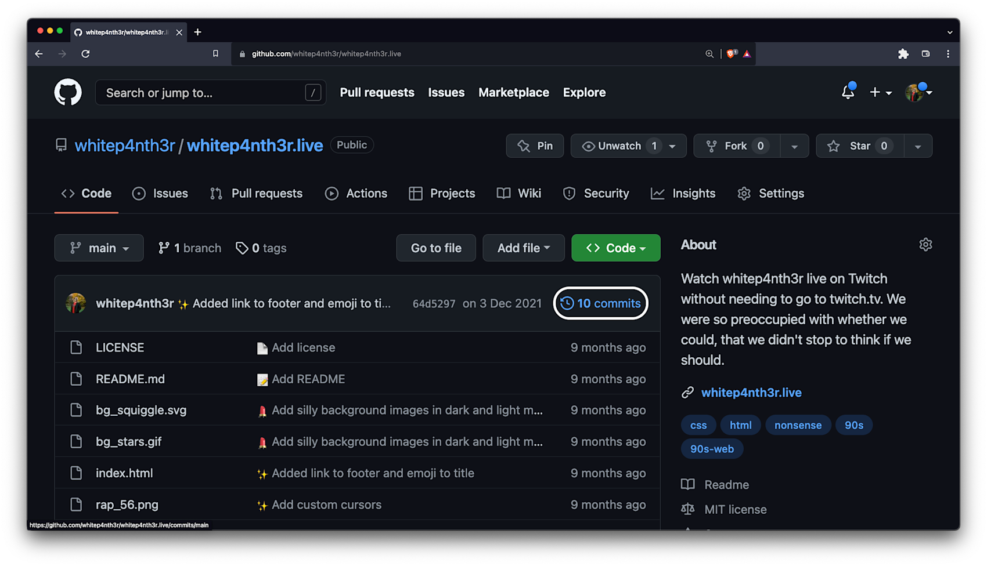This screenshot has height=566, width=987.
Task: Open the notifications bell icon
Action: (x=848, y=92)
